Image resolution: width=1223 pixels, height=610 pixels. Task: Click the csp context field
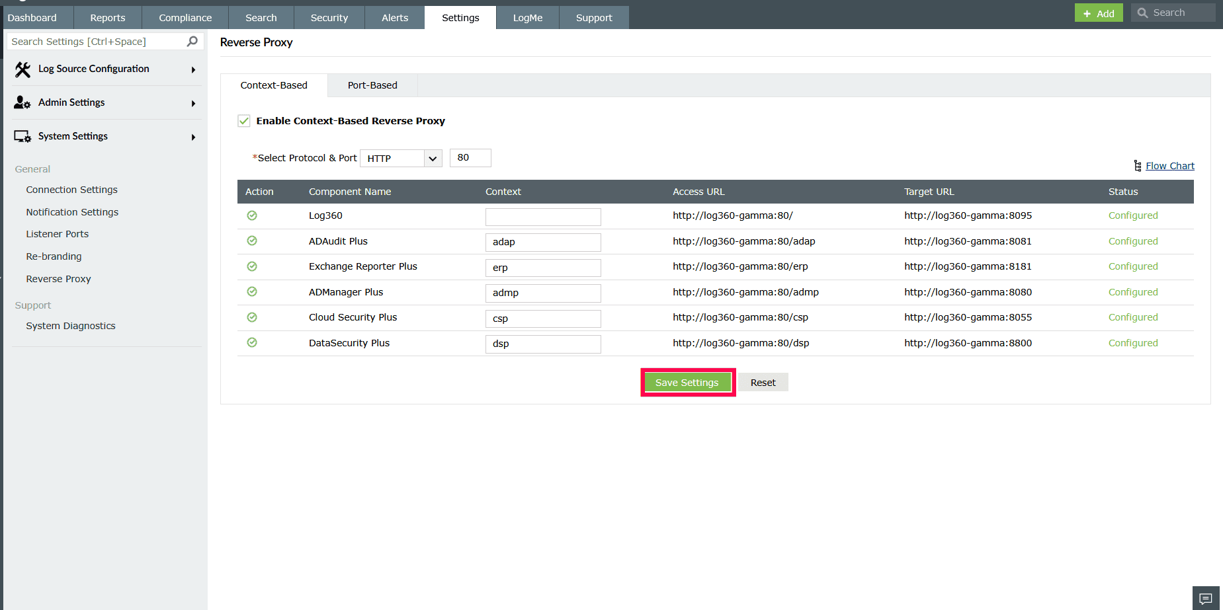543,319
